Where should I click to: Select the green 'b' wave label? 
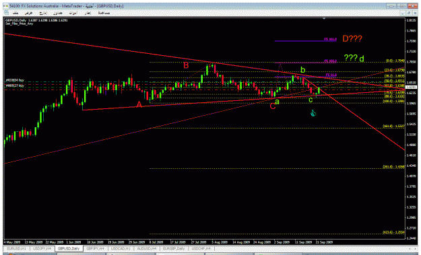click(x=303, y=70)
